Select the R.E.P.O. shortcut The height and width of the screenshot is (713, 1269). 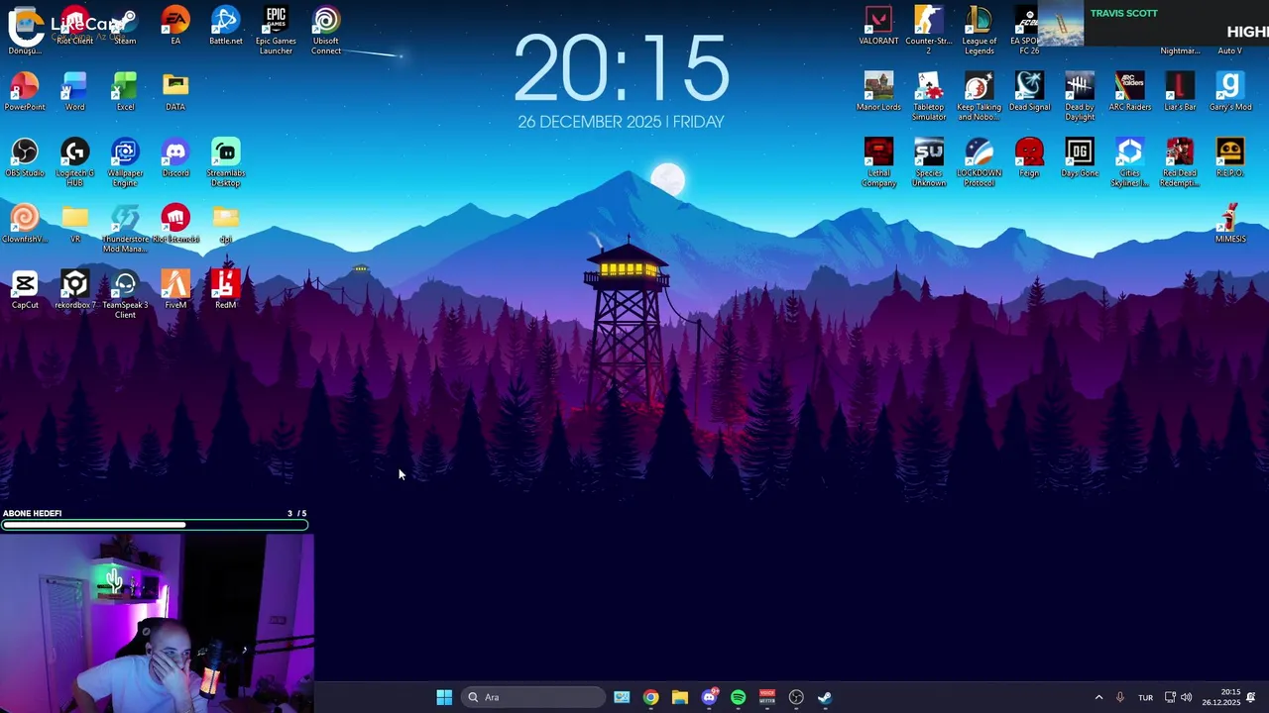point(1230,158)
